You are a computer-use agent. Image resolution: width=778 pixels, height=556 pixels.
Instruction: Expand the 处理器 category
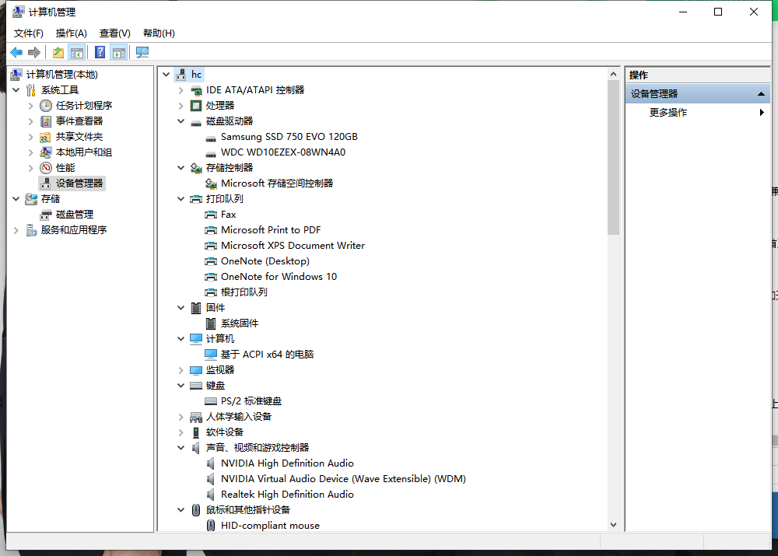point(180,106)
